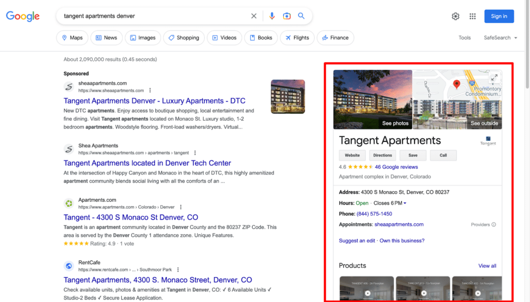Screen dimensions: 530x302
Task: Click the 'About 2,090,000 results' text
Action: pyautogui.click(x=110, y=59)
